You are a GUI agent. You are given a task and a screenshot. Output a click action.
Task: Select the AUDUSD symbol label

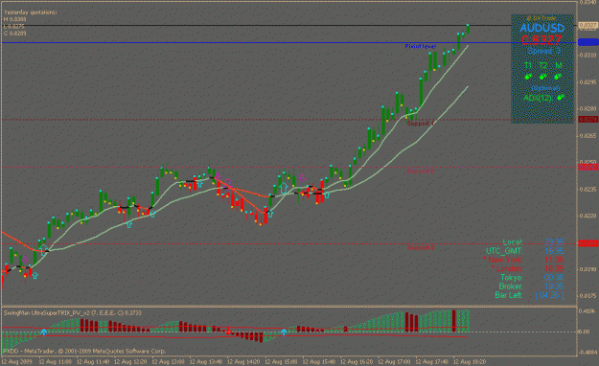542,28
